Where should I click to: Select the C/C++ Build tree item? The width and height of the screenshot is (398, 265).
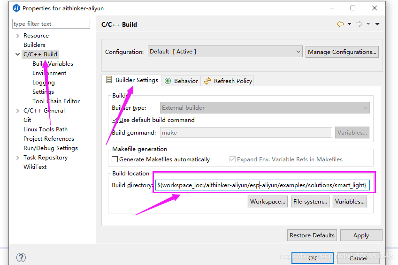[x=40, y=54]
